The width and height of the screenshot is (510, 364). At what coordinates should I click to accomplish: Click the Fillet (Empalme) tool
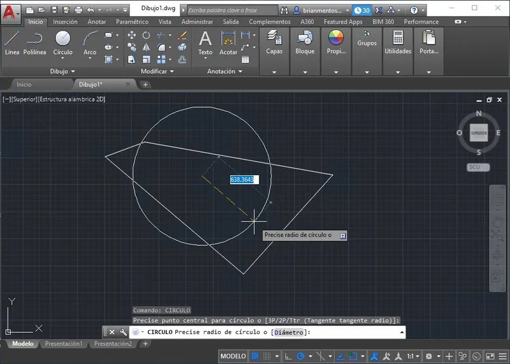click(x=161, y=47)
